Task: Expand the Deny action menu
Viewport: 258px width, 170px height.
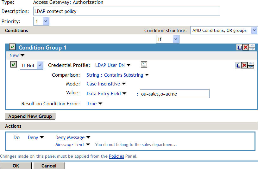Action: pos(36,138)
